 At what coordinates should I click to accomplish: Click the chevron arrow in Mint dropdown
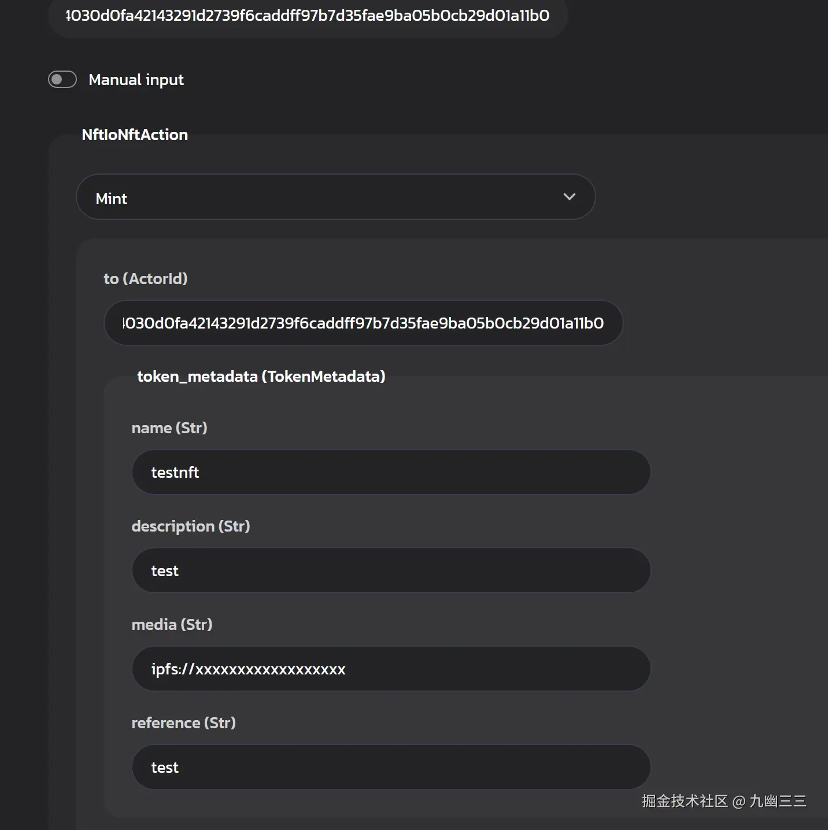pyautogui.click(x=569, y=197)
